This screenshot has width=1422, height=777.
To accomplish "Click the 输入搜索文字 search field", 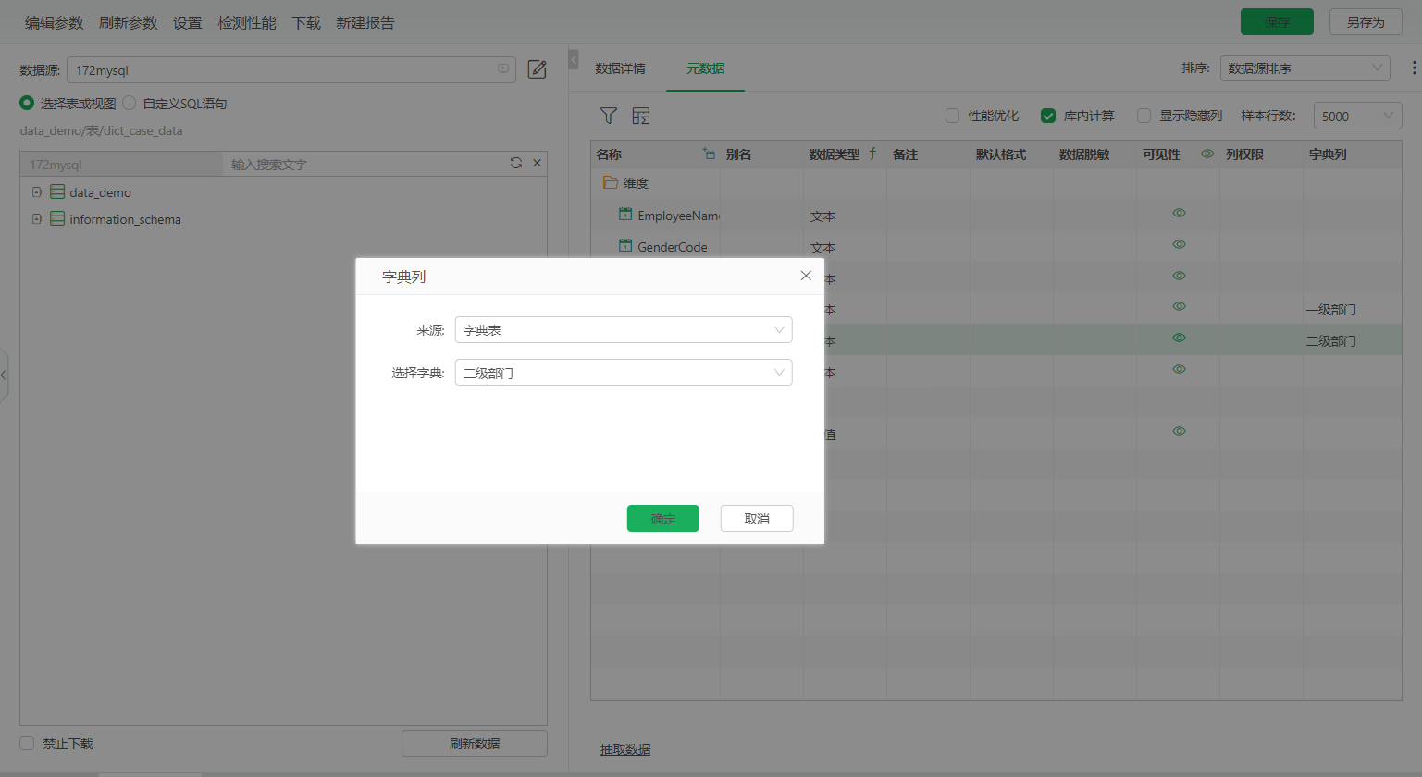I will (x=361, y=164).
